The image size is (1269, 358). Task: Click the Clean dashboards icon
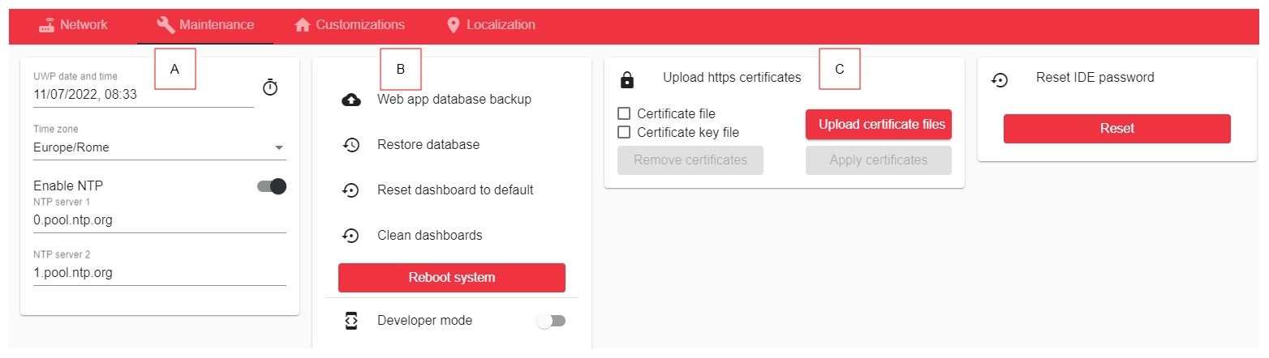(x=351, y=236)
